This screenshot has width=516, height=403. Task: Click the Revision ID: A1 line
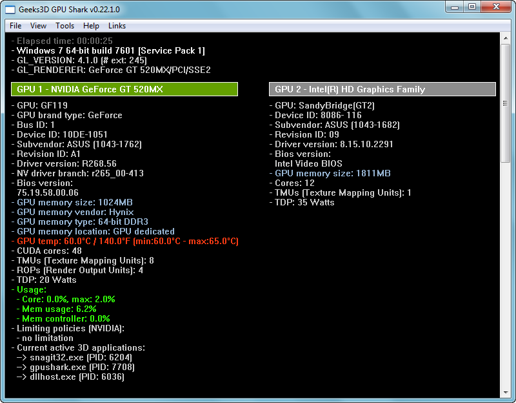click(x=46, y=154)
